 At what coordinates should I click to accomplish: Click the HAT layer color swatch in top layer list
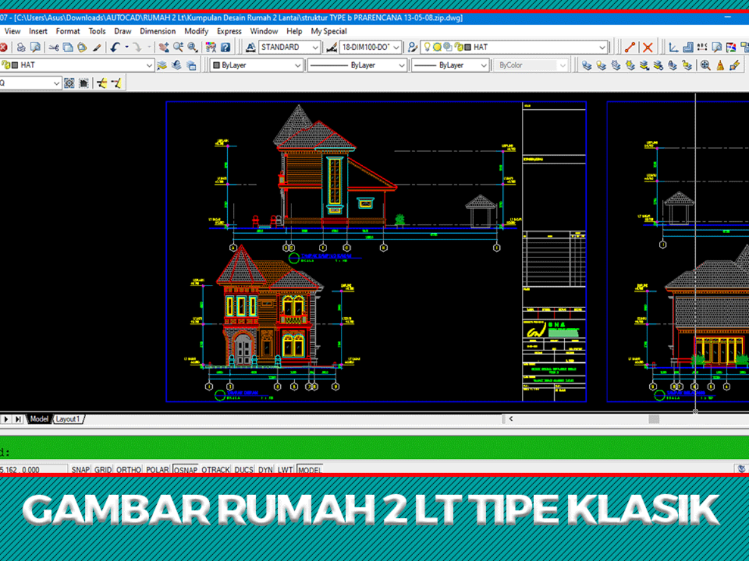pos(468,47)
